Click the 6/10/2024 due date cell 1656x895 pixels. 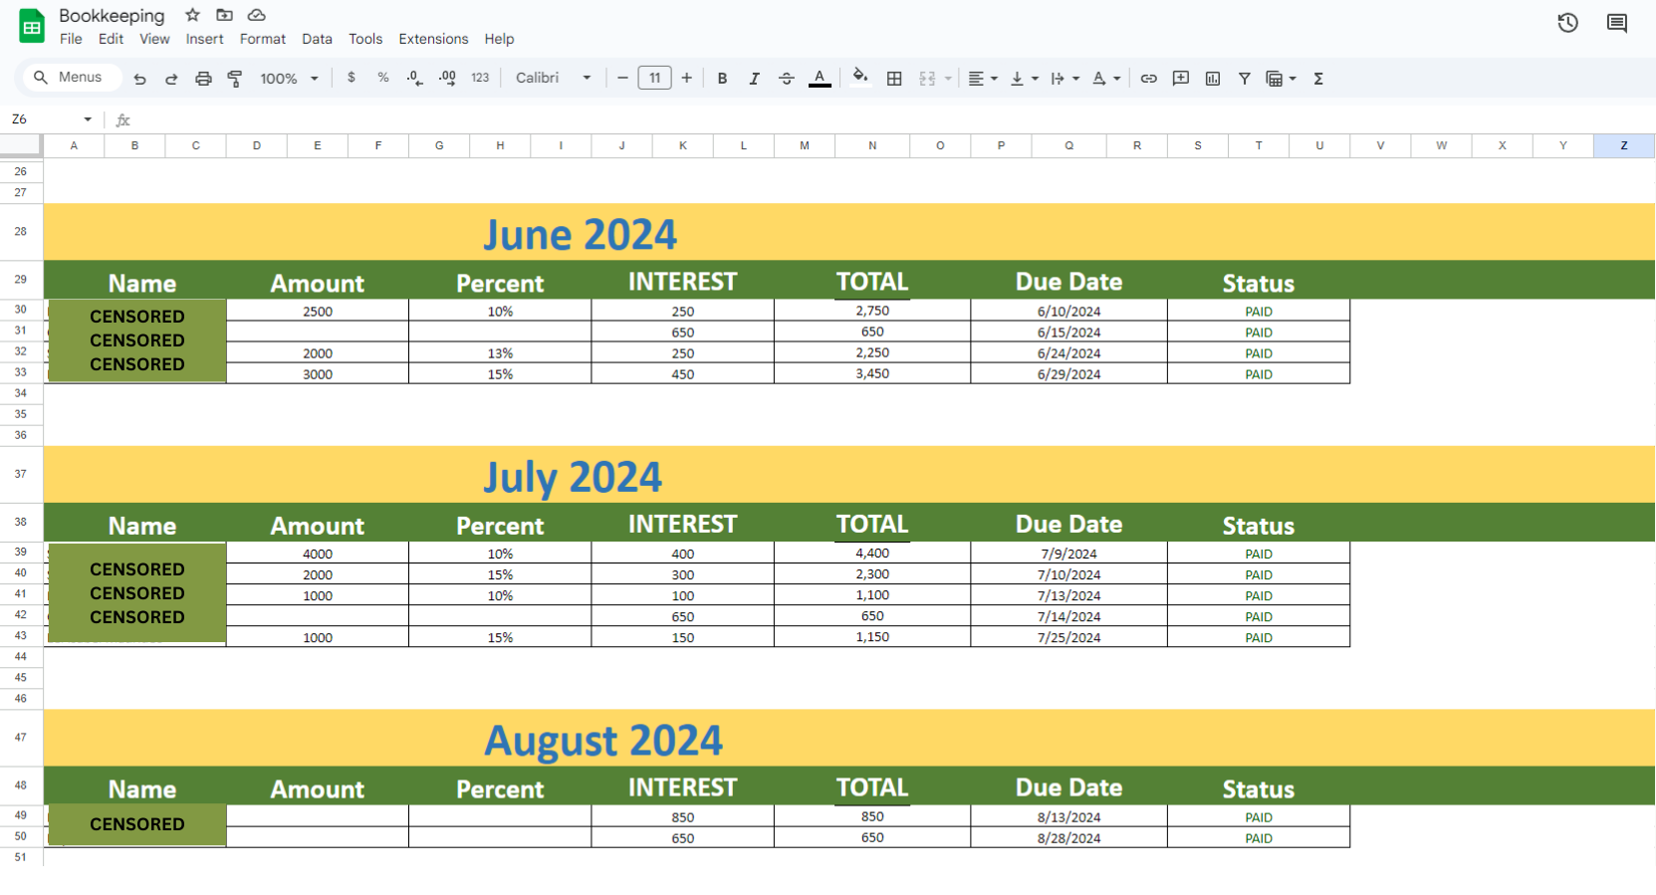(x=1068, y=311)
